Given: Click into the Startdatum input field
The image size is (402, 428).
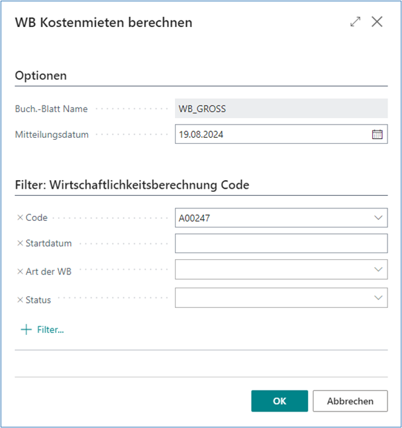Looking at the screenshot, I should tap(281, 243).
